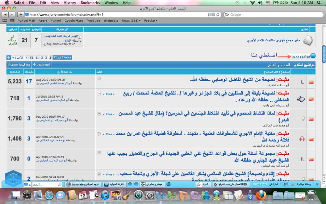Open the bookmarks book icon
Viewport: 326px width, 204px height.
[x=5, y=21]
